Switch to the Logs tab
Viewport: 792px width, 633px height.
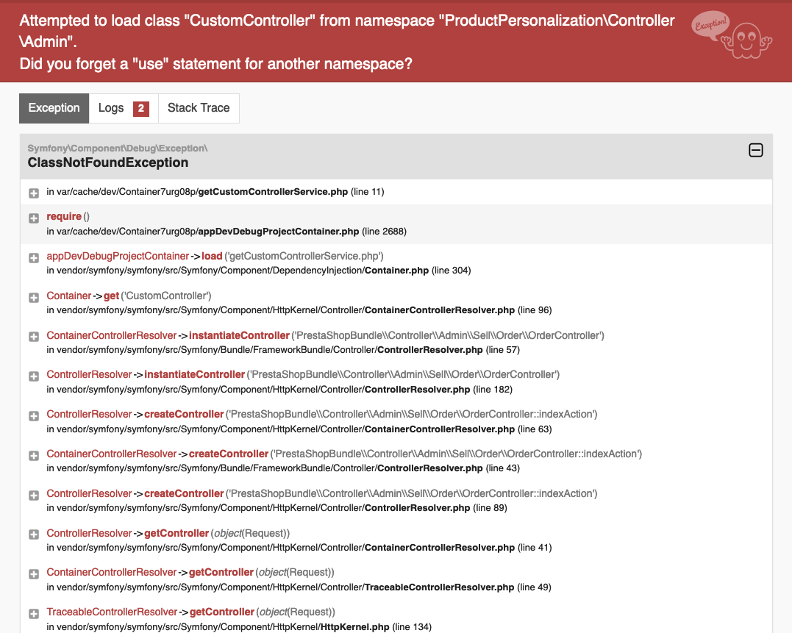tap(124, 108)
